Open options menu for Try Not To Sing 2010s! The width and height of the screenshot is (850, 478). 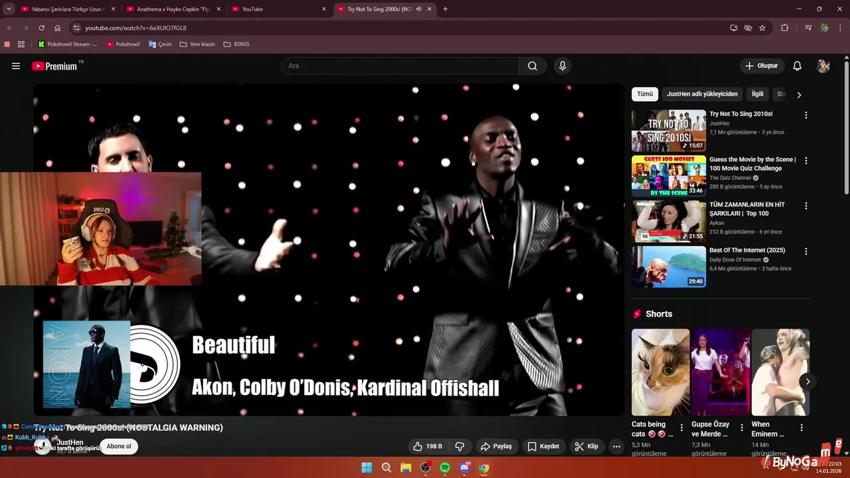[806, 115]
